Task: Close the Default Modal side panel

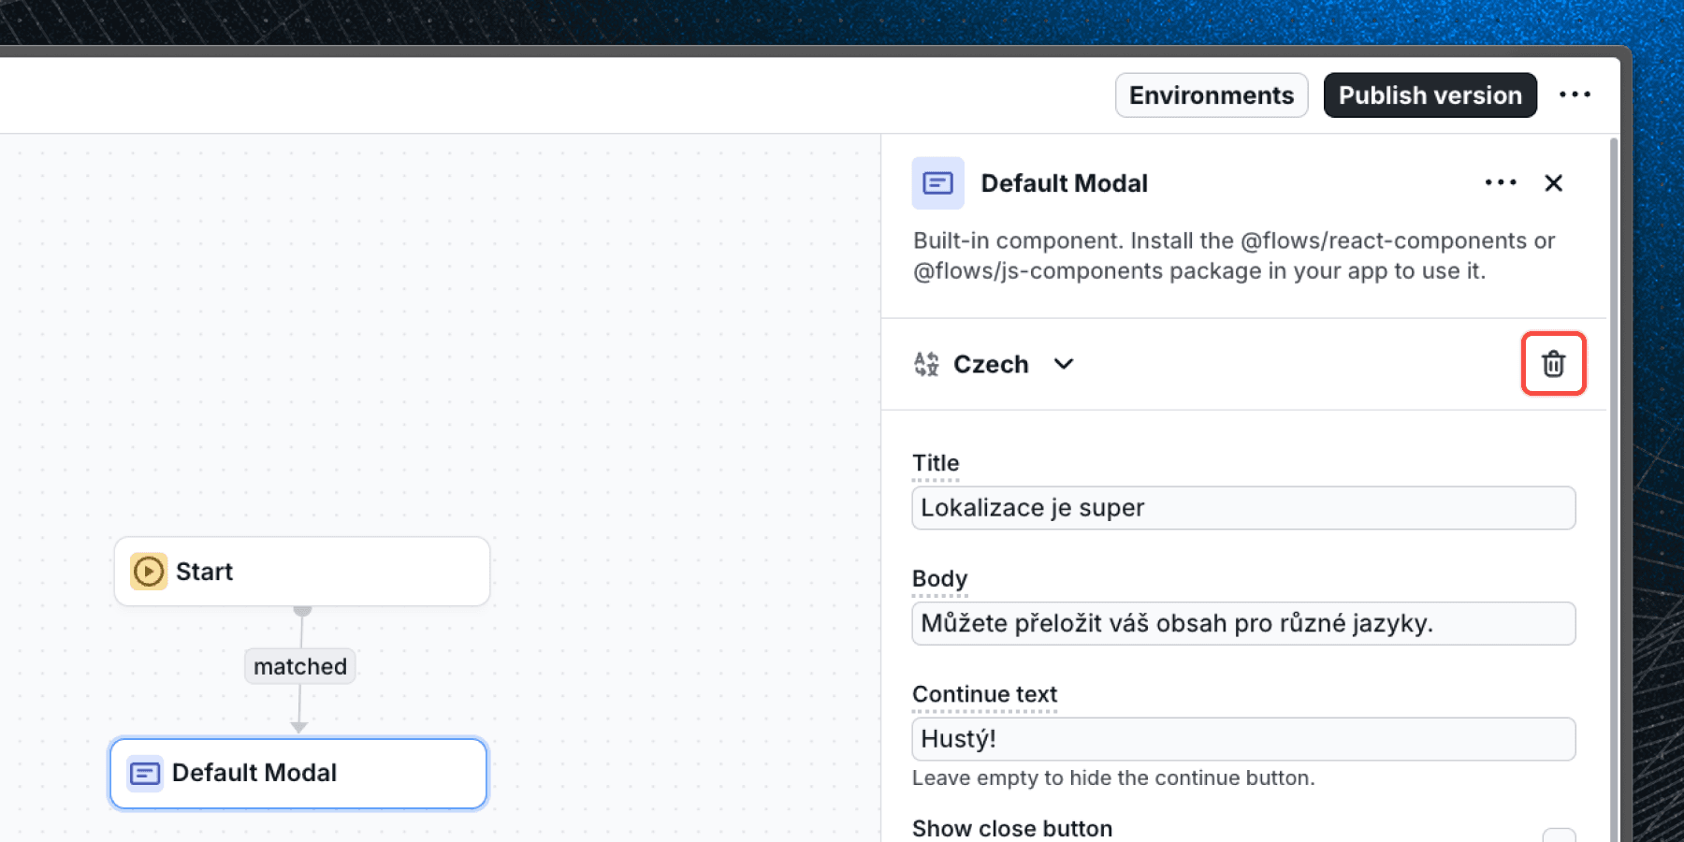Action: [1553, 182]
